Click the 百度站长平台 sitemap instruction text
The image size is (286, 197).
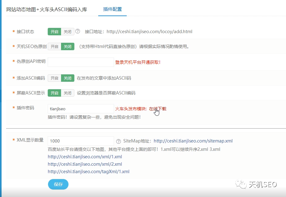pyautogui.click(x=134, y=149)
